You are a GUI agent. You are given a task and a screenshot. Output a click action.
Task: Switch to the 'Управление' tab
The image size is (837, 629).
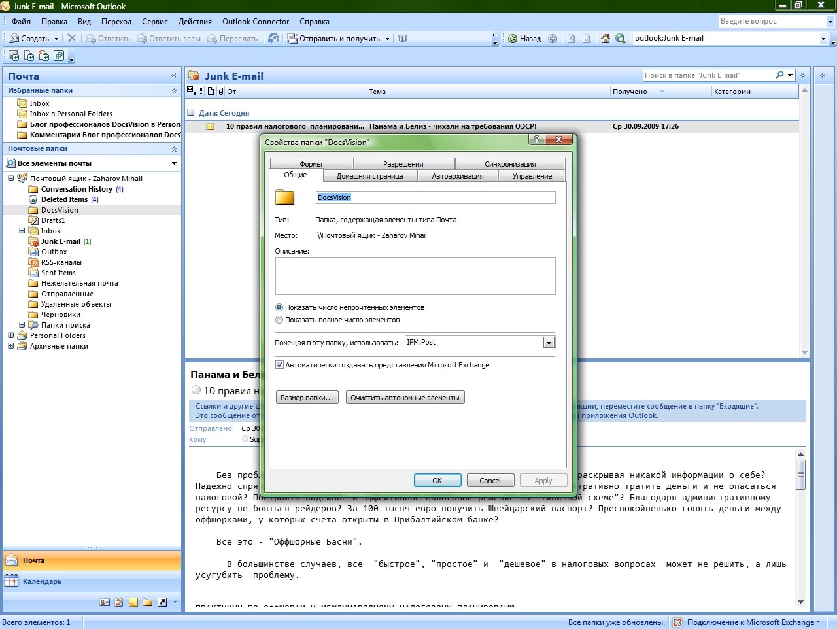(532, 176)
